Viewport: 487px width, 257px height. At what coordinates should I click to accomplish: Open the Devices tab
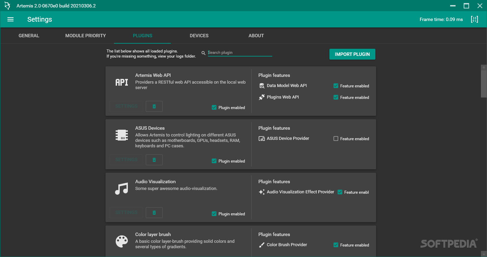click(199, 36)
